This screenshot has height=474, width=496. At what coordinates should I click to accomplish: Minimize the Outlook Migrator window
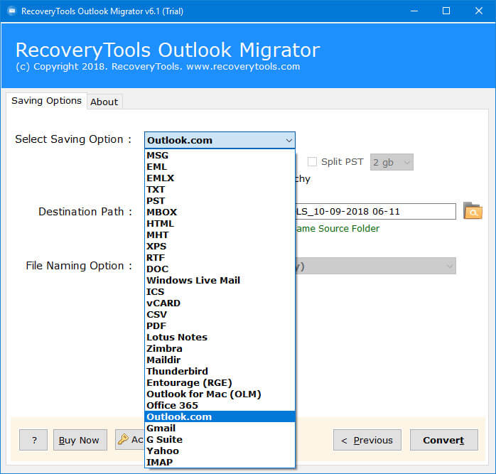point(414,11)
